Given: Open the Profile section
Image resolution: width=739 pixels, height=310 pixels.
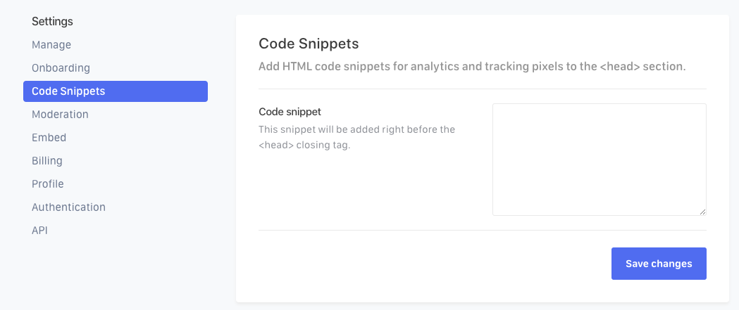Looking at the screenshot, I should click(x=48, y=184).
